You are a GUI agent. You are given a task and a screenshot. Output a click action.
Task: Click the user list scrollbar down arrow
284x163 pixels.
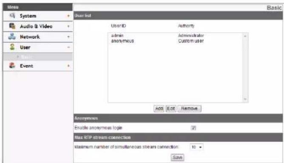click(x=245, y=99)
